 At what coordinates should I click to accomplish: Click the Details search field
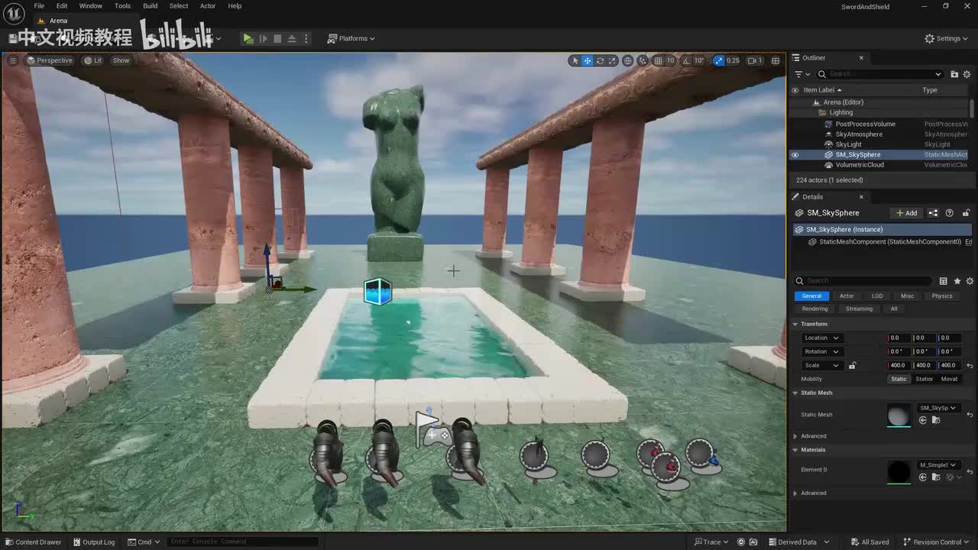(x=863, y=281)
